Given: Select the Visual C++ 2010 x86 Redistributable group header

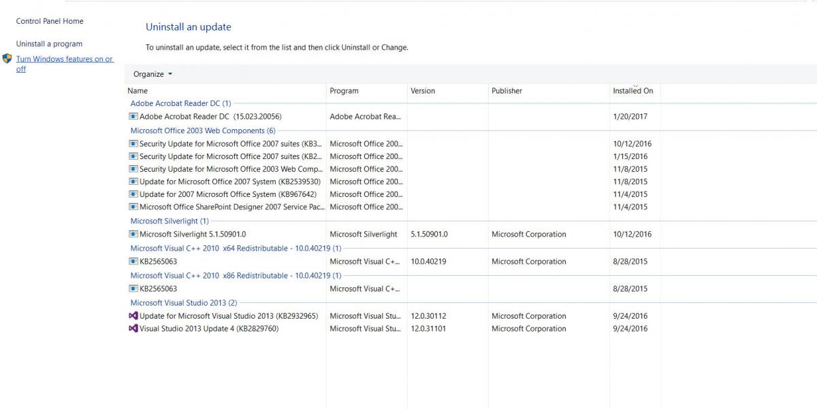Looking at the screenshot, I should coord(236,275).
